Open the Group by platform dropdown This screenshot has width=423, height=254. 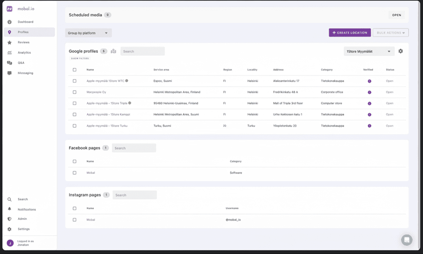click(x=88, y=33)
